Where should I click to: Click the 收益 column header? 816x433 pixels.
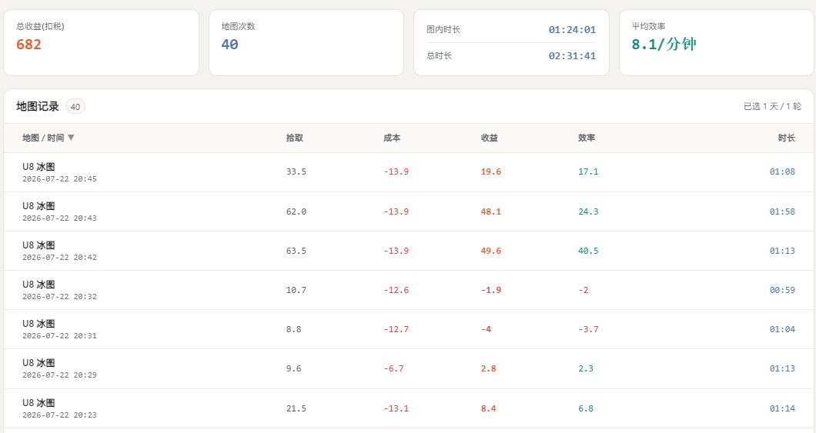click(x=489, y=138)
